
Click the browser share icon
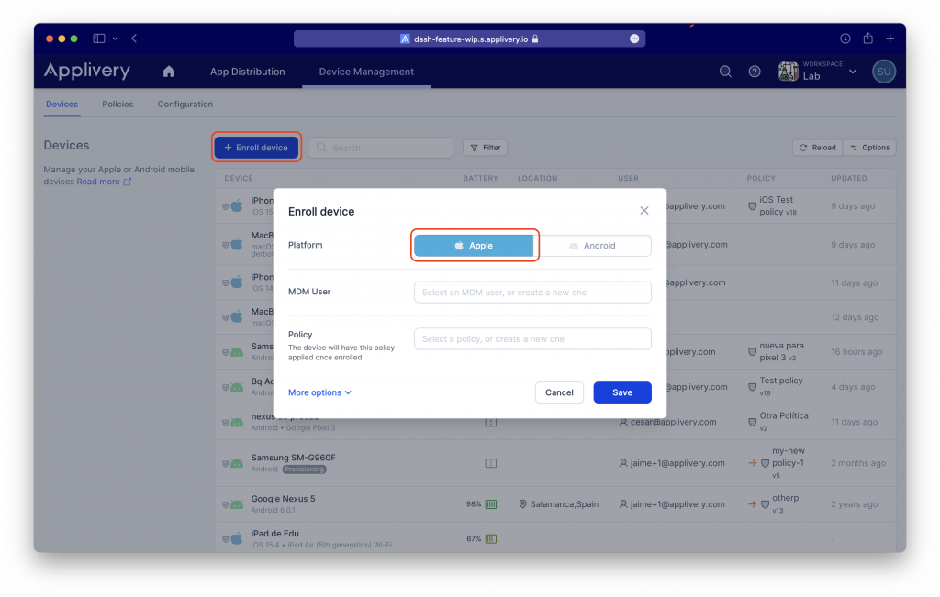[x=868, y=39]
